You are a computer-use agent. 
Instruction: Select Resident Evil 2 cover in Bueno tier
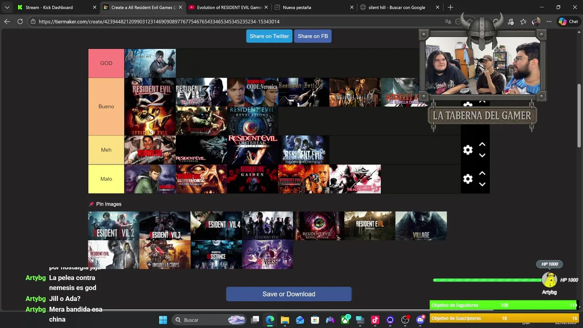point(150,92)
